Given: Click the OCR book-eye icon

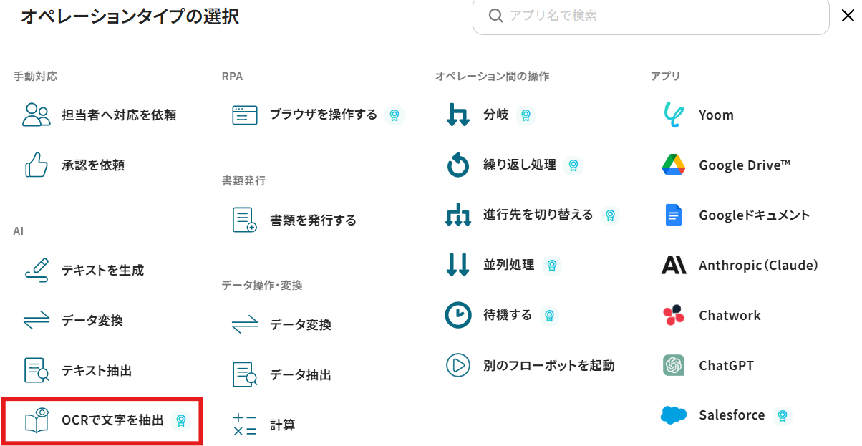Looking at the screenshot, I should pyautogui.click(x=37, y=421).
